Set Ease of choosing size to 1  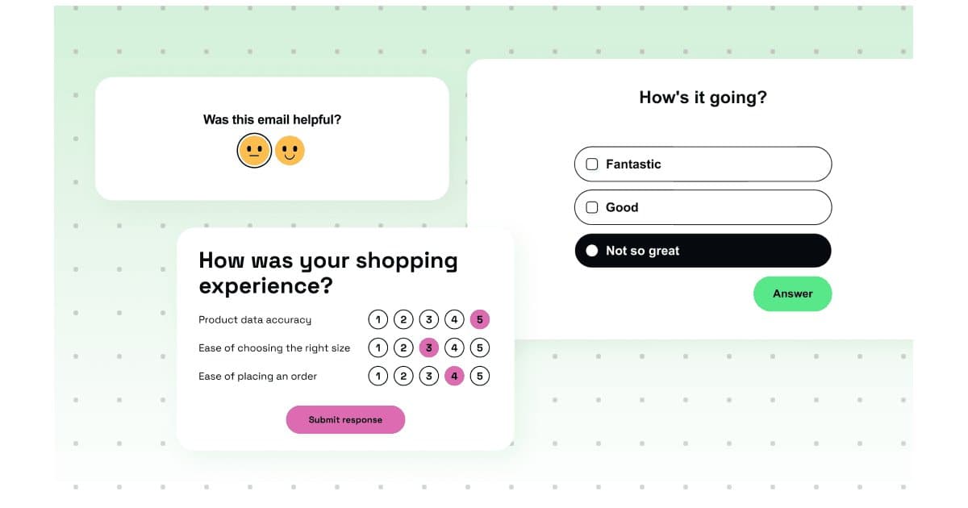378,348
